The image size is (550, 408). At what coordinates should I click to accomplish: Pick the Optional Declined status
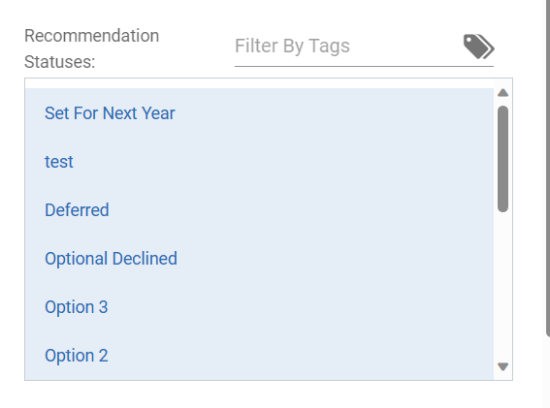(259, 259)
